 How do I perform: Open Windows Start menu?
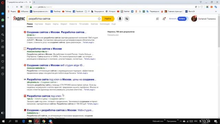coord(3,121)
